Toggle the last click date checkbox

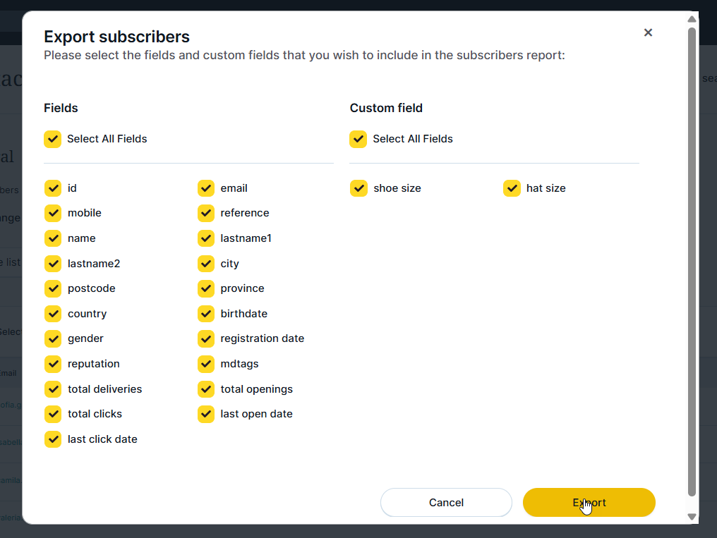(53, 439)
